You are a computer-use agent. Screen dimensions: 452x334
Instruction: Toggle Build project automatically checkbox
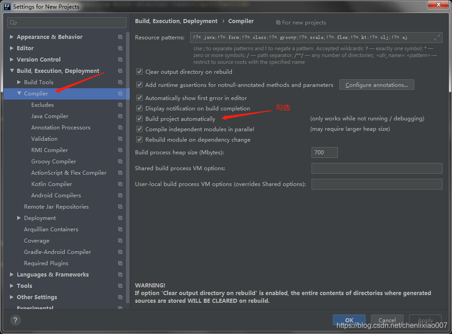click(139, 119)
